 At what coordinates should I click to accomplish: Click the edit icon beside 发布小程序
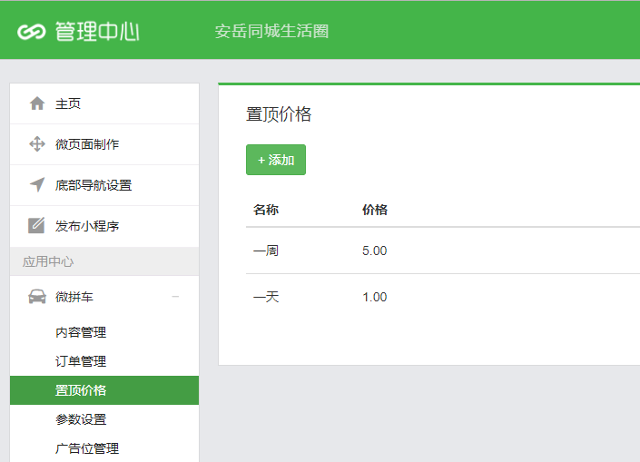tap(37, 226)
